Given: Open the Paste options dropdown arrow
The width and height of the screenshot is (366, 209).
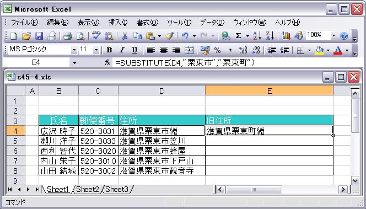Looking at the screenshot, I should [159, 36].
